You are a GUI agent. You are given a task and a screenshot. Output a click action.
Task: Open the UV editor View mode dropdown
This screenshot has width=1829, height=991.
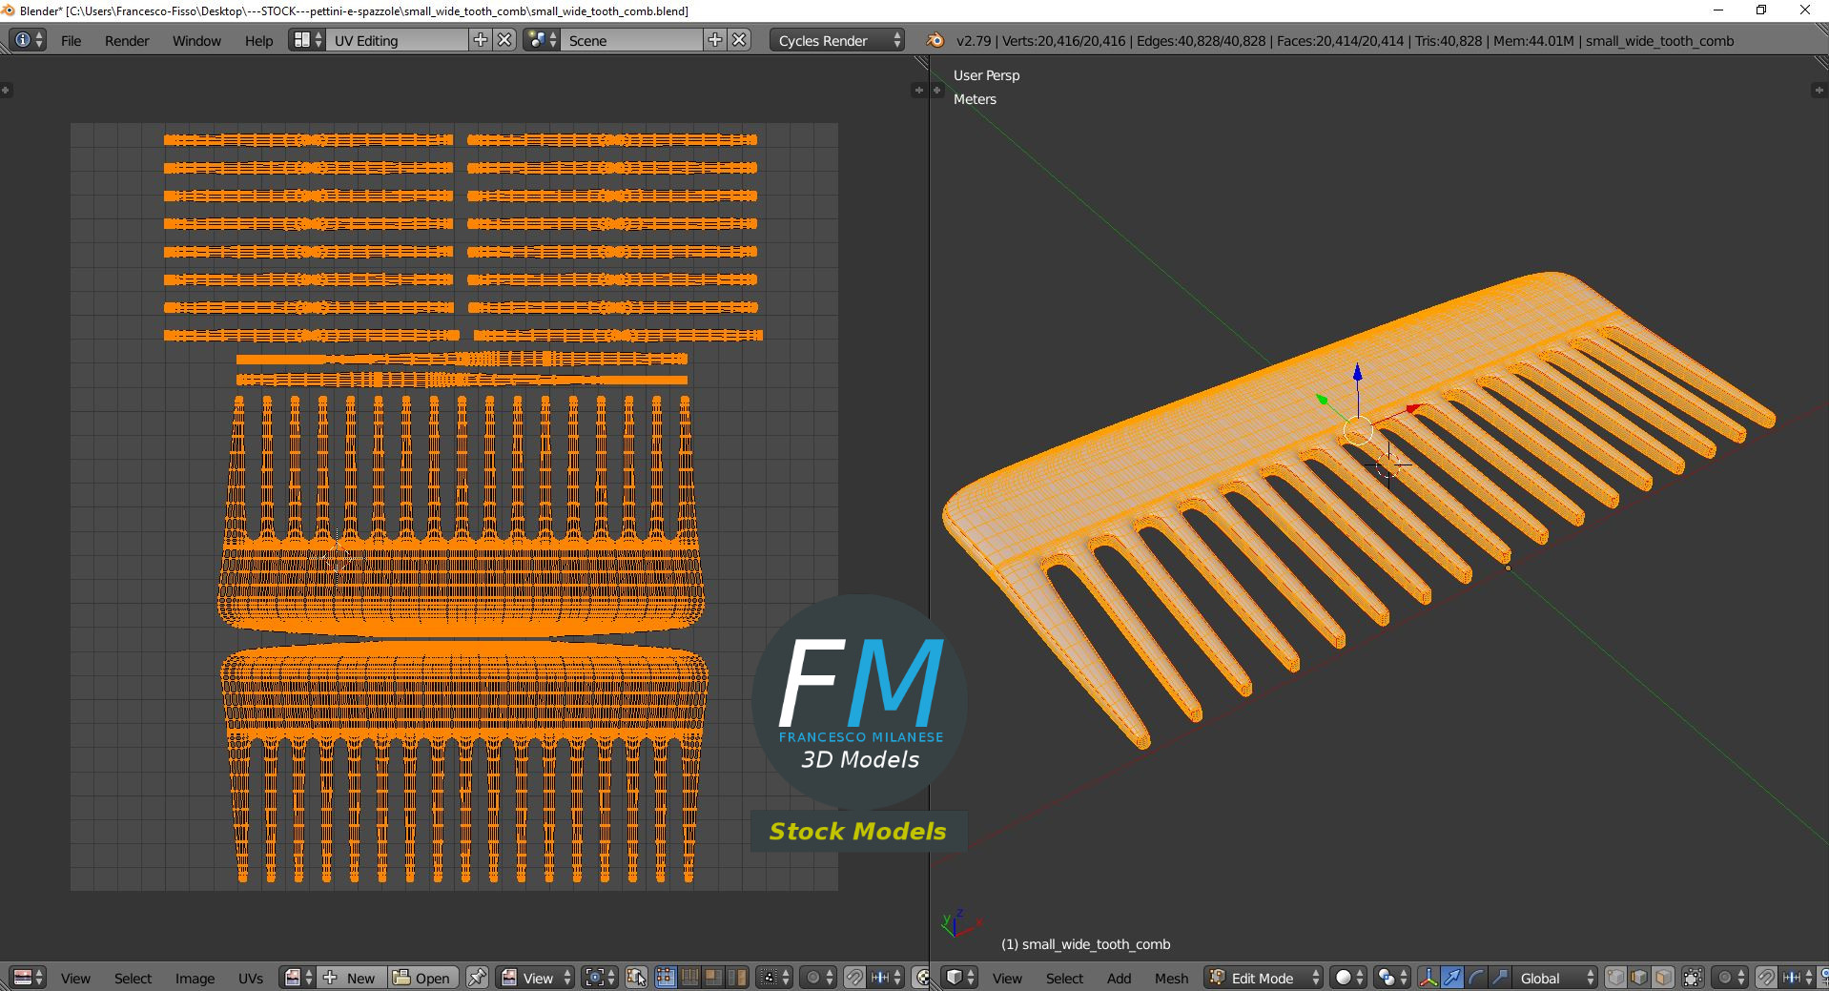pos(536,978)
